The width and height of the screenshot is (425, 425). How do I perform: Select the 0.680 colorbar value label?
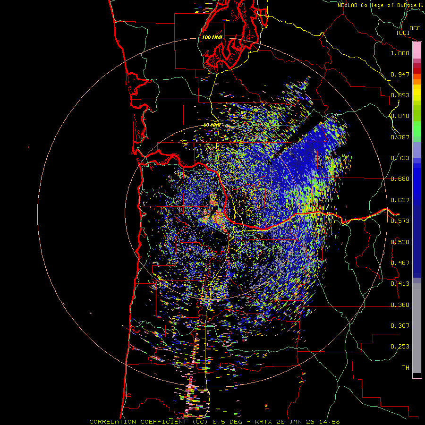pyautogui.click(x=400, y=179)
